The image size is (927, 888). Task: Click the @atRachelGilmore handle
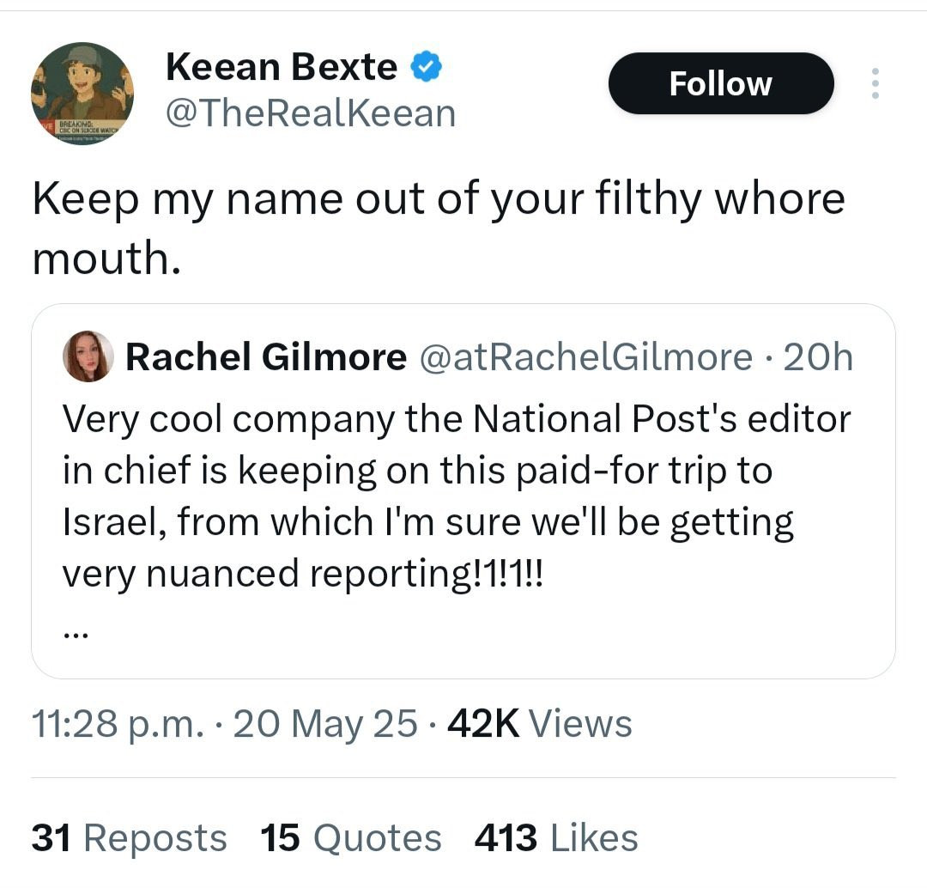click(584, 357)
